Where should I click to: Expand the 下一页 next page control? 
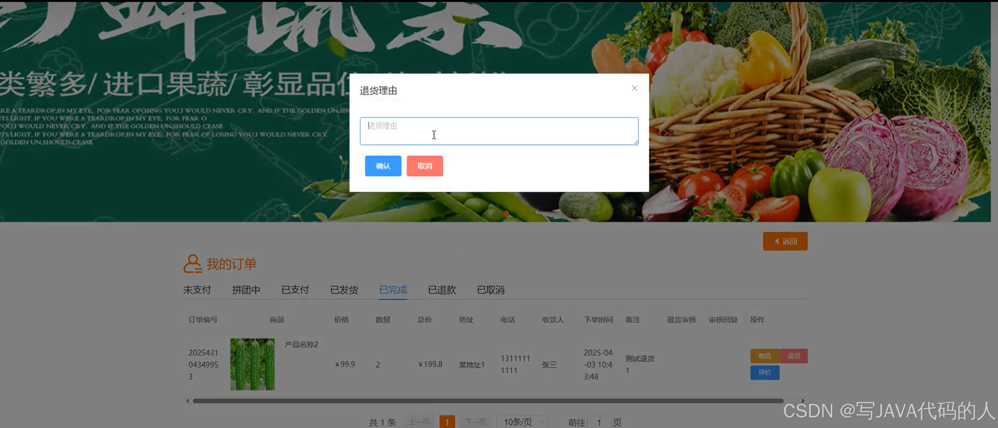[476, 422]
